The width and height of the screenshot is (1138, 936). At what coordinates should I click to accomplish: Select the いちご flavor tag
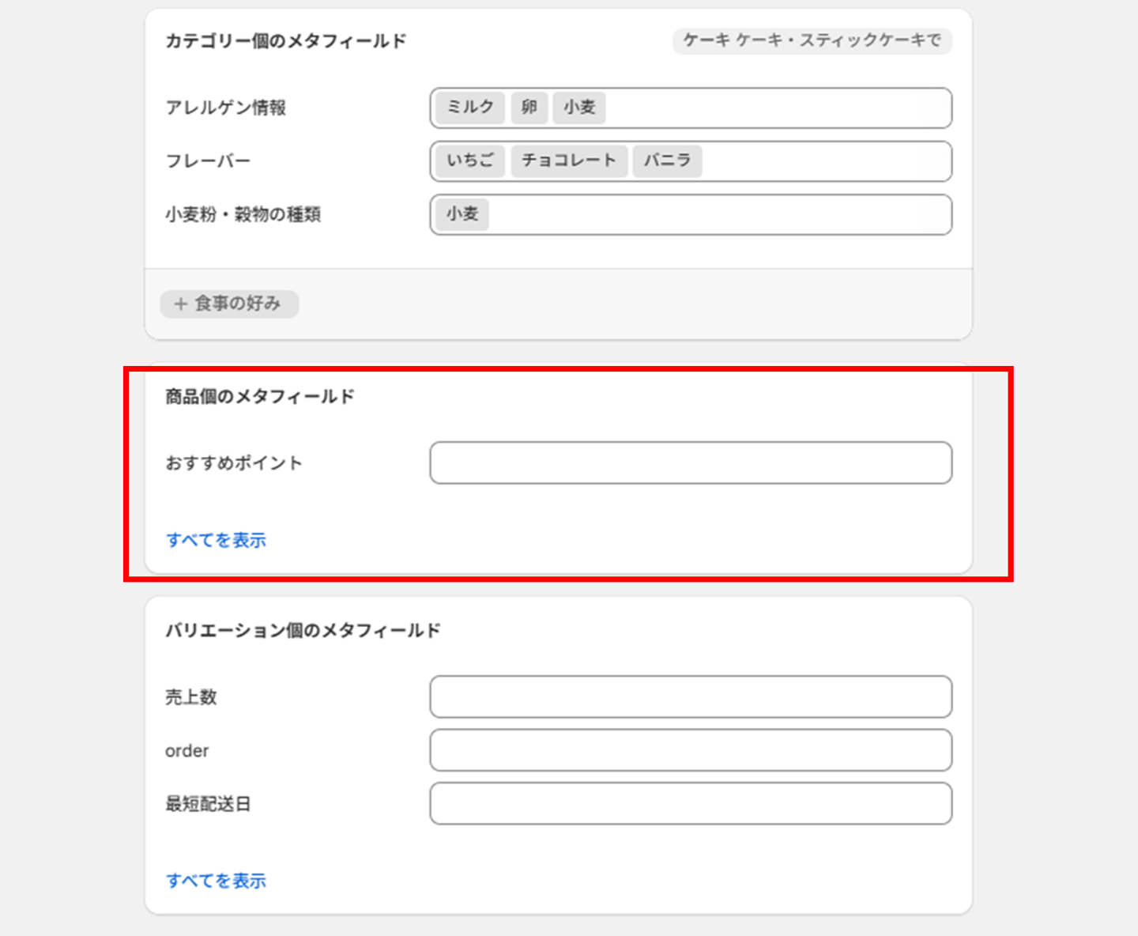click(470, 160)
